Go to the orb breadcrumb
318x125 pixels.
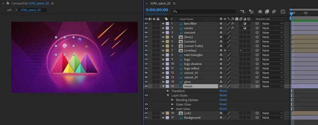click(9, 10)
